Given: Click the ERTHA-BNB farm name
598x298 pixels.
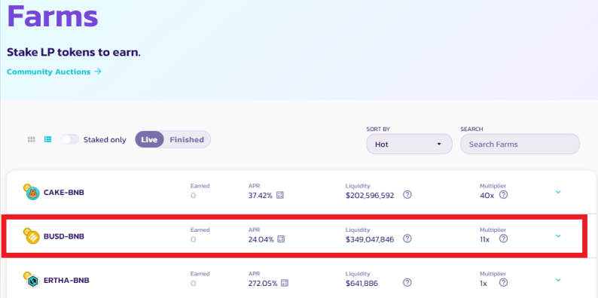Looking at the screenshot, I should (x=66, y=280).
